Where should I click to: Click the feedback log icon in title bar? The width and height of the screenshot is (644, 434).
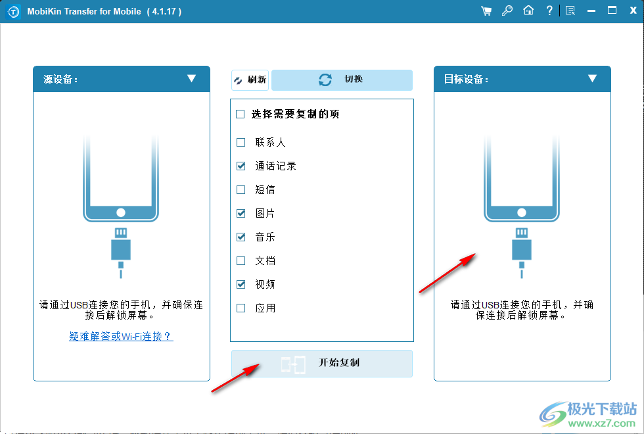pyautogui.click(x=570, y=11)
